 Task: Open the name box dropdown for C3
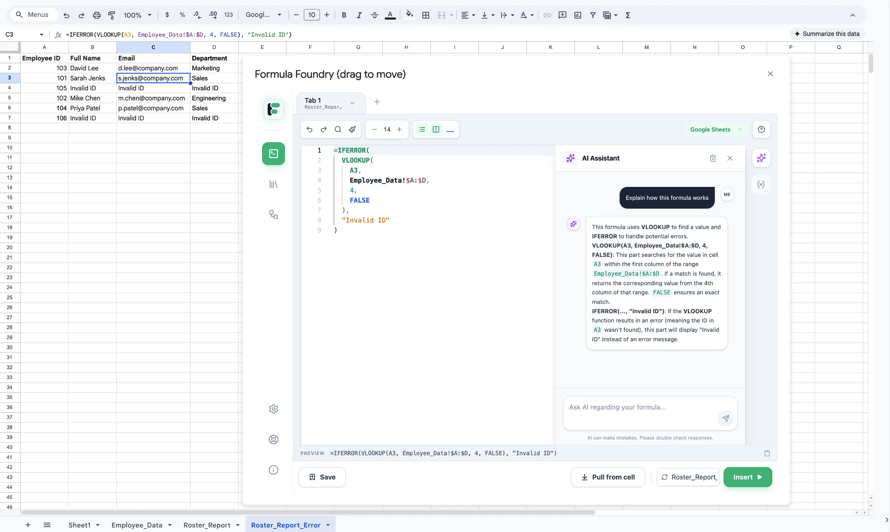click(x=41, y=34)
